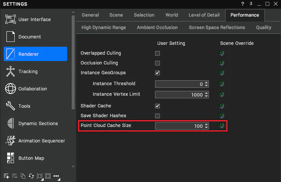This screenshot has height=182, width=281.
Task: Open the Ambient Occlusion tab
Action: 157,28
